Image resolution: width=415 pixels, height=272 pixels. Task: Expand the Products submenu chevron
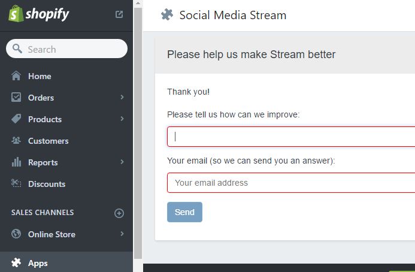[122, 119]
